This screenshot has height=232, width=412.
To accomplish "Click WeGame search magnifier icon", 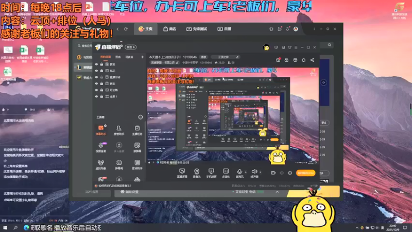I will pyautogui.click(x=330, y=45).
